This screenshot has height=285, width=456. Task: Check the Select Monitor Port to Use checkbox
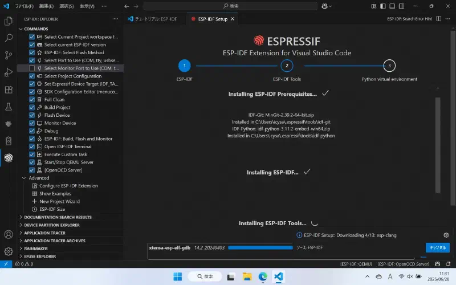[x=32, y=68]
